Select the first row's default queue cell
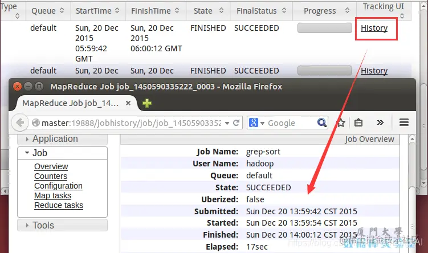The image size is (428, 253). tap(43, 28)
